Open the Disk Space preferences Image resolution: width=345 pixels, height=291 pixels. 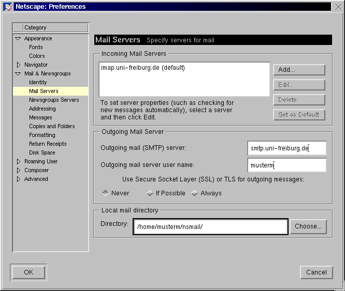[42, 152]
